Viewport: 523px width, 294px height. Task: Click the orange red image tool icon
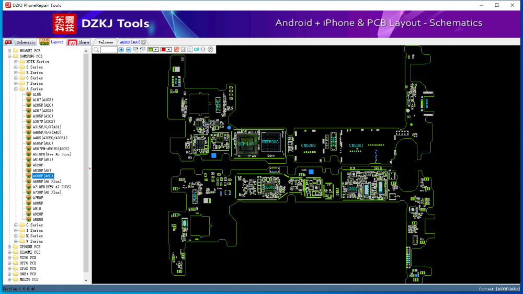176,50
